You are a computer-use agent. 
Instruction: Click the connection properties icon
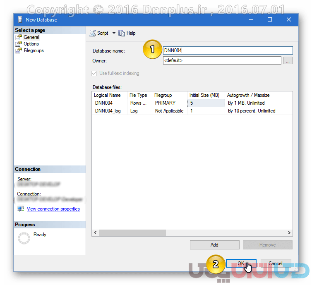click(21, 209)
